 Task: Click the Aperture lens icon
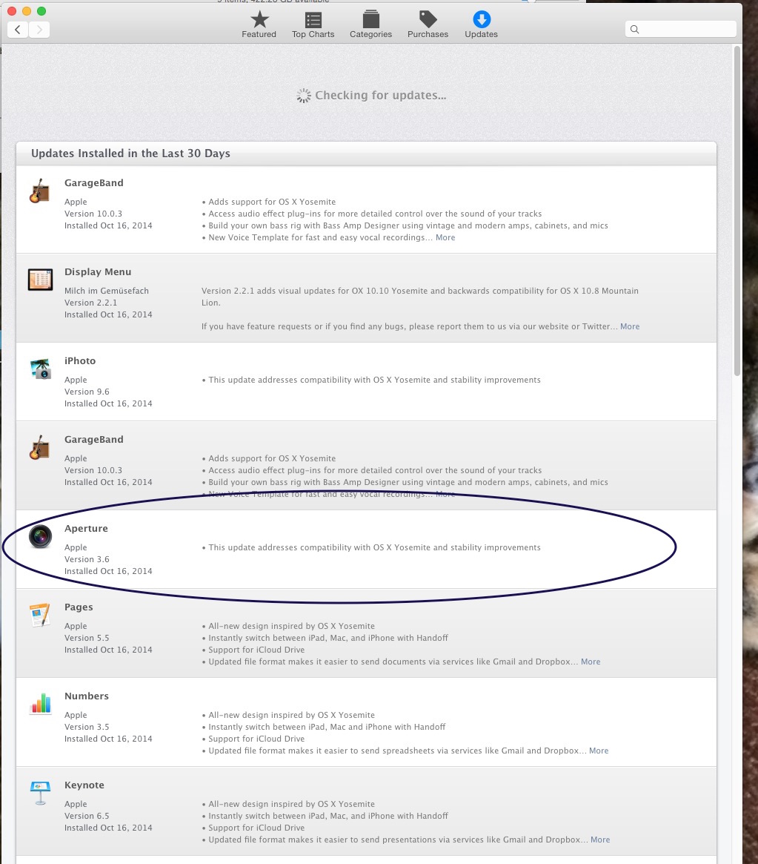(x=40, y=536)
